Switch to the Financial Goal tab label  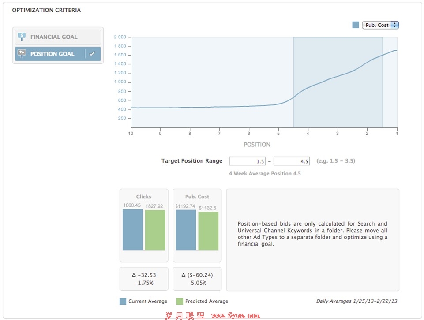(54, 37)
